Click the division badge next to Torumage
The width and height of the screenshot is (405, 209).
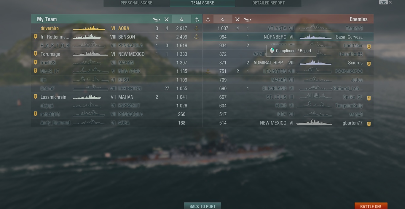35,54
